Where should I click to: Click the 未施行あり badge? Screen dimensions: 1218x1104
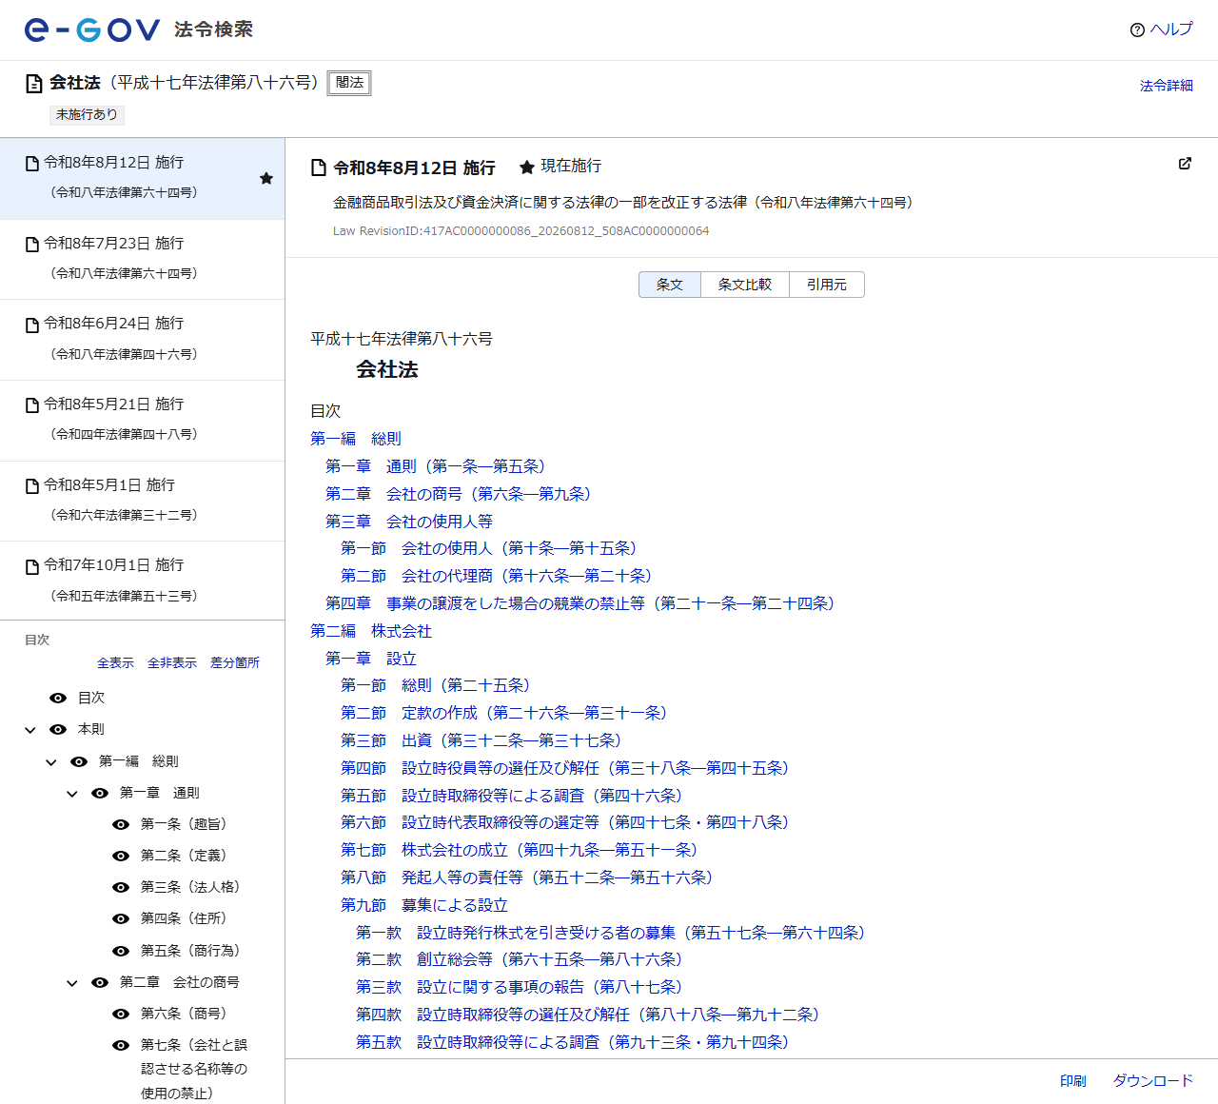click(x=87, y=114)
